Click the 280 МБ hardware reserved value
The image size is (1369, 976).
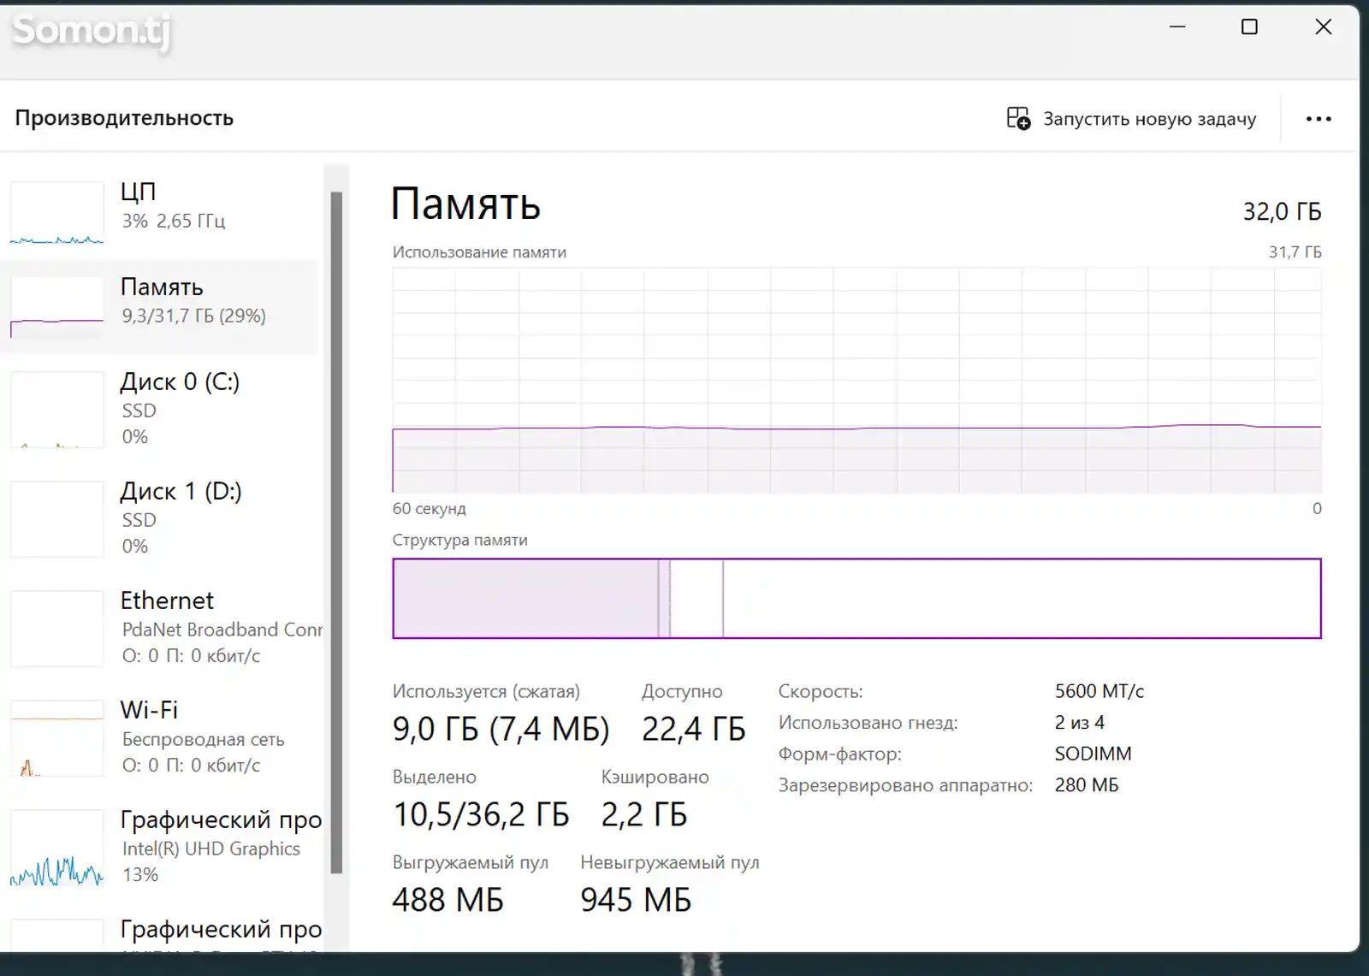[1086, 785]
